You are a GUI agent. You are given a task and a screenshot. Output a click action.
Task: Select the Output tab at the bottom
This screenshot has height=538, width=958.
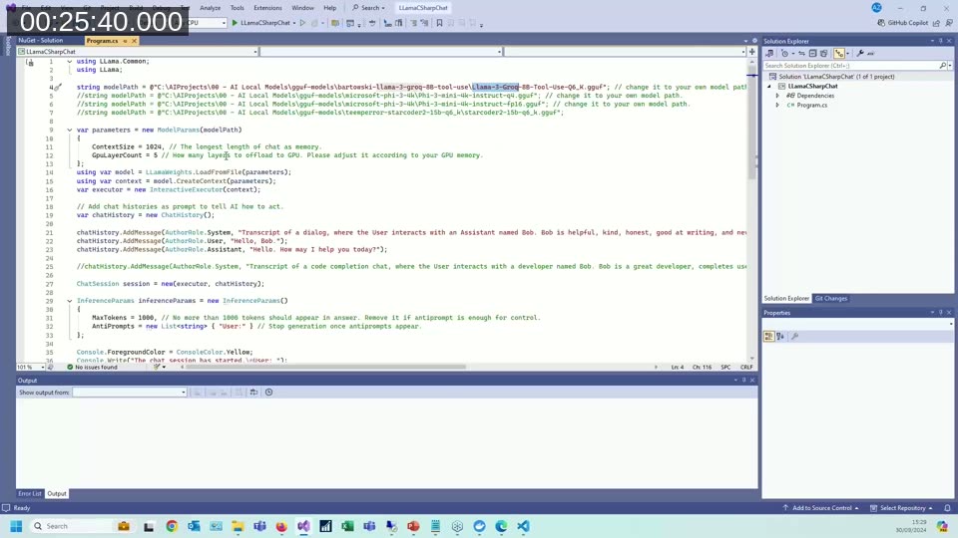pyautogui.click(x=57, y=493)
